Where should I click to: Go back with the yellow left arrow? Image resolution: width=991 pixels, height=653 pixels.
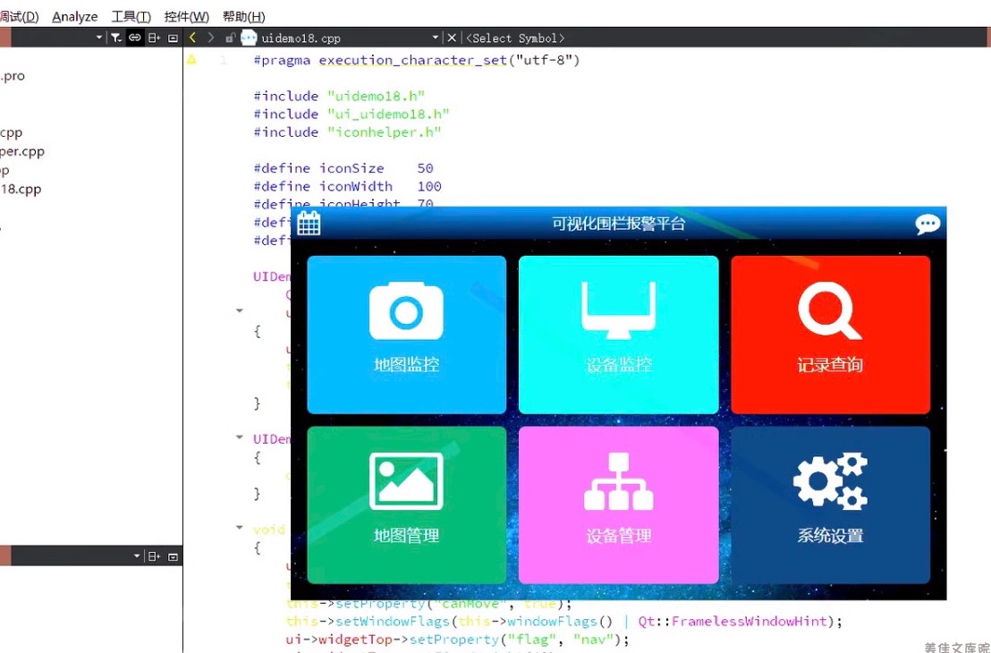pos(193,38)
